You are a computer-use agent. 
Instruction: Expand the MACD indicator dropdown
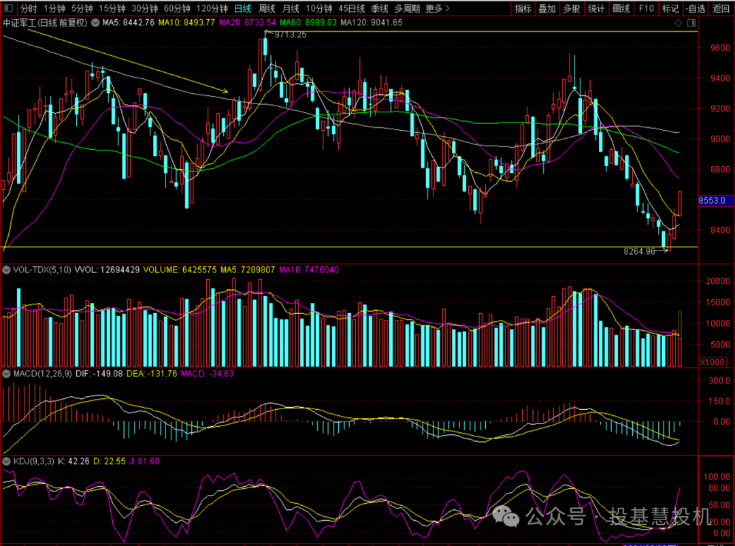tap(7, 374)
